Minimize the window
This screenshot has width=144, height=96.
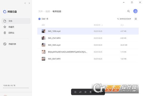point(124,2)
